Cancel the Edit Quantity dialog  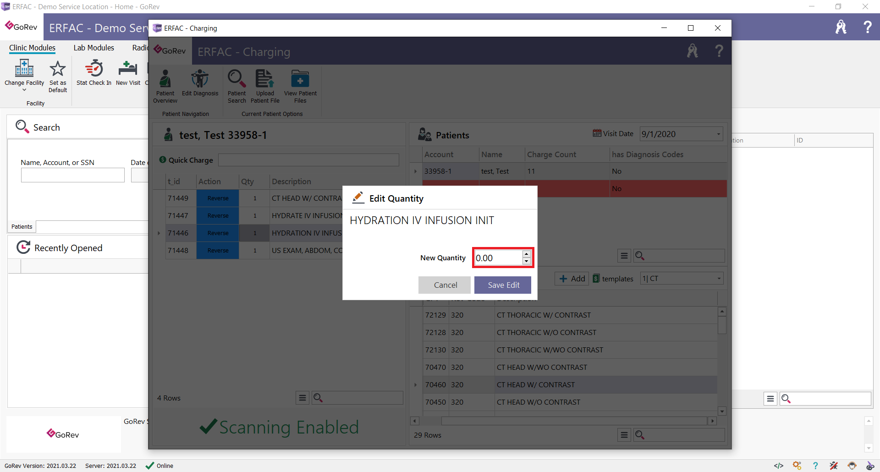445,285
